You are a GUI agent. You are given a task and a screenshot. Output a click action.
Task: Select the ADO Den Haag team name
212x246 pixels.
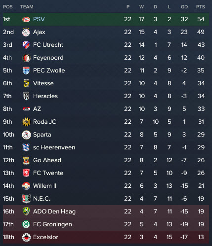[54, 211]
